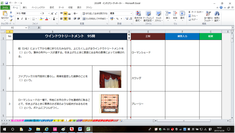Toggle Bold formatting
Screen dimensions: 235x133
[x=18, y=19]
